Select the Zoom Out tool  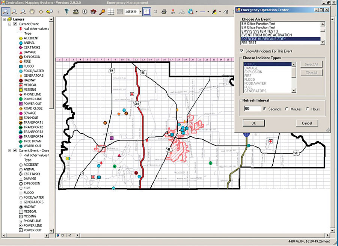14,11
